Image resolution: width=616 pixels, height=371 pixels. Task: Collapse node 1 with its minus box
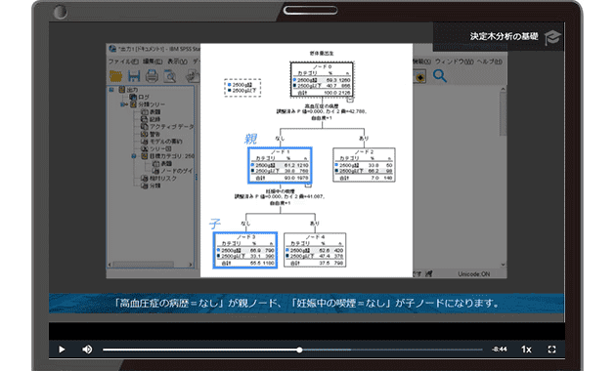pyautogui.click(x=308, y=185)
